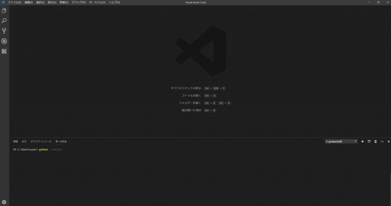Open the 選択(S) menu
The width and height of the screenshot is (391, 206).
coord(40,2)
